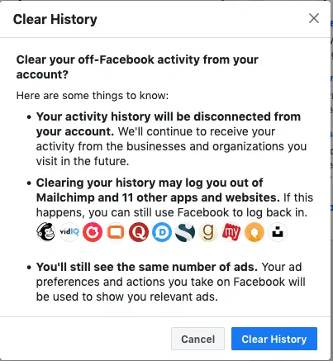Image resolution: width=333 pixels, height=361 pixels.
Task: Click the Quora red Q icon
Action: pyautogui.click(x=139, y=232)
